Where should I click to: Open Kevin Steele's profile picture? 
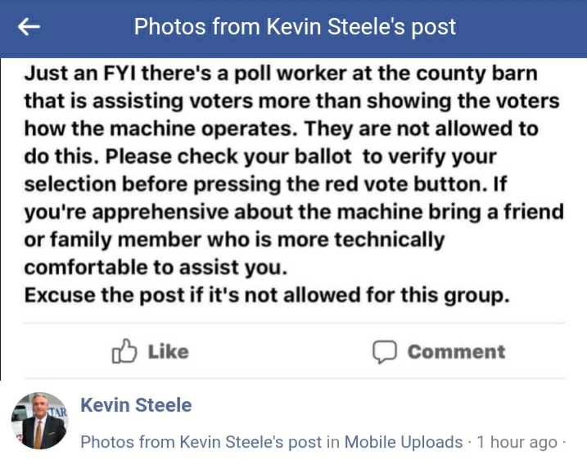click(x=39, y=421)
